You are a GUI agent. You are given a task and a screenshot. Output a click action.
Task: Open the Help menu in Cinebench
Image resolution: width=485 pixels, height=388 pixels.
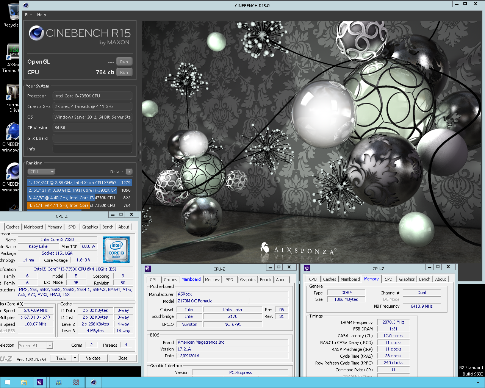pos(41,15)
